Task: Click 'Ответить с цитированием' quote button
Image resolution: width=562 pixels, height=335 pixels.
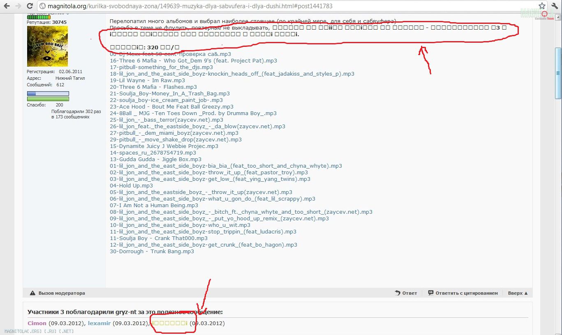Action: tap(467, 293)
